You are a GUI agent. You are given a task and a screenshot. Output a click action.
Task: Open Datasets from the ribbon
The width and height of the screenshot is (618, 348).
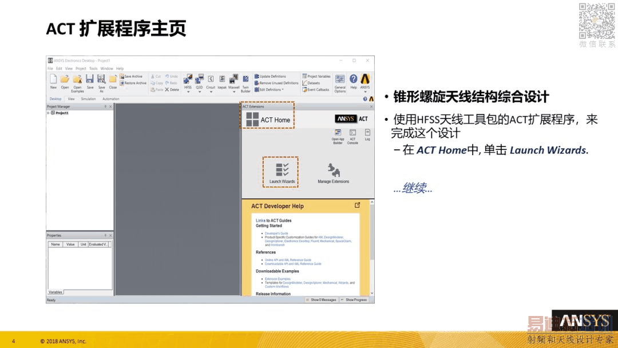(x=311, y=83)
